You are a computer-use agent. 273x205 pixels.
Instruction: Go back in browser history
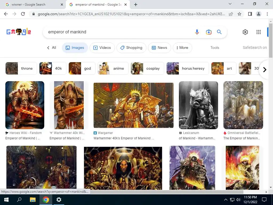point(6,14)
